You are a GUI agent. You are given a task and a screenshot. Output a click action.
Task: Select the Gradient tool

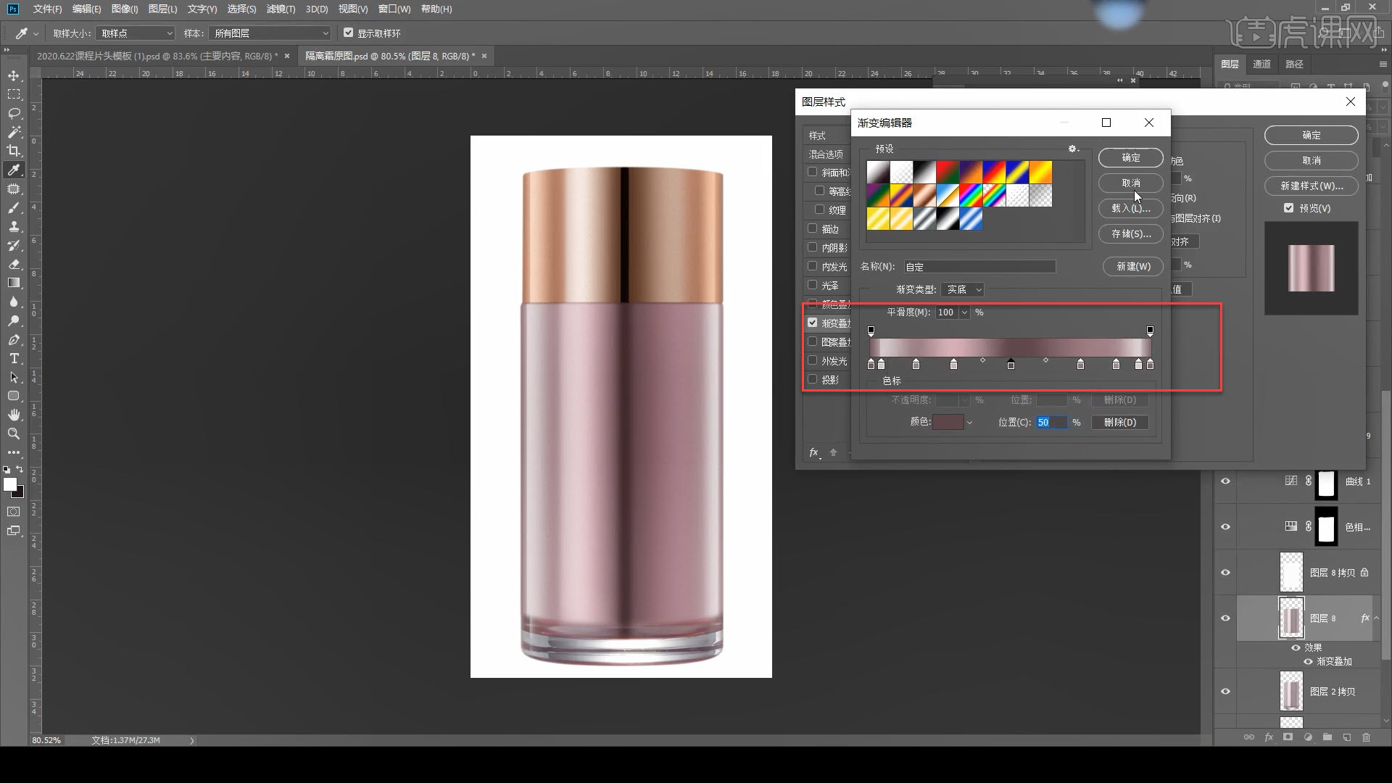(14, 284)
